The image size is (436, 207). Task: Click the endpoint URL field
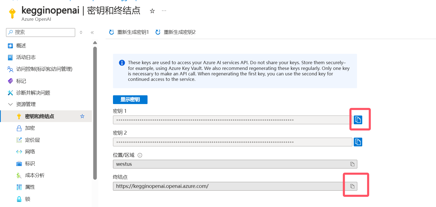235,186
